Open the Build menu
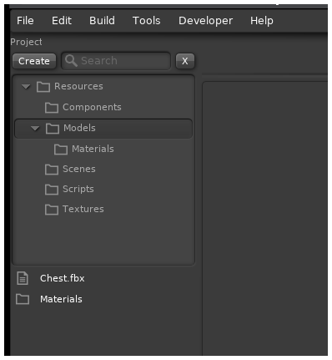332x360 pixels. 102,21
